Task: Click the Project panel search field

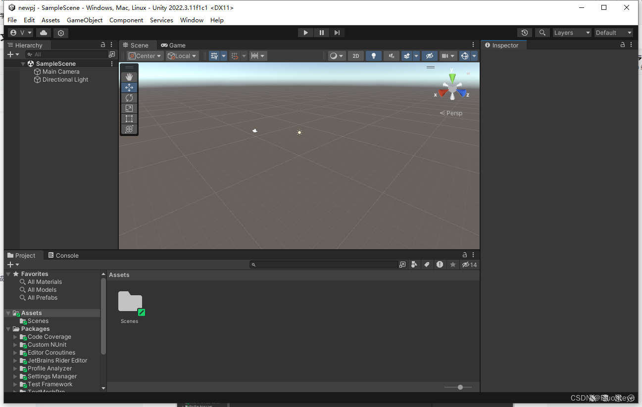Action: pyautogui.click(x=324, y=265)
